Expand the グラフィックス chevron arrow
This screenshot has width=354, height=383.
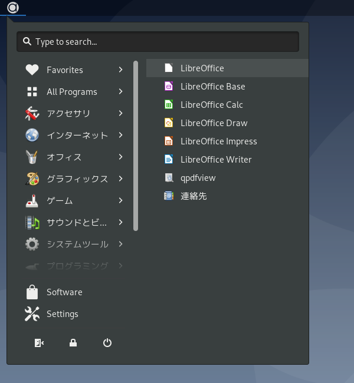tap(120, 179)
